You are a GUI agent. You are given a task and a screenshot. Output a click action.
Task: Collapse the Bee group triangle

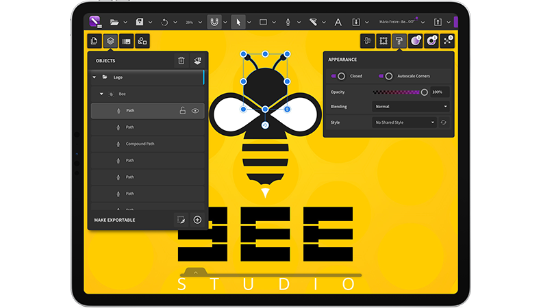point(101,94)
